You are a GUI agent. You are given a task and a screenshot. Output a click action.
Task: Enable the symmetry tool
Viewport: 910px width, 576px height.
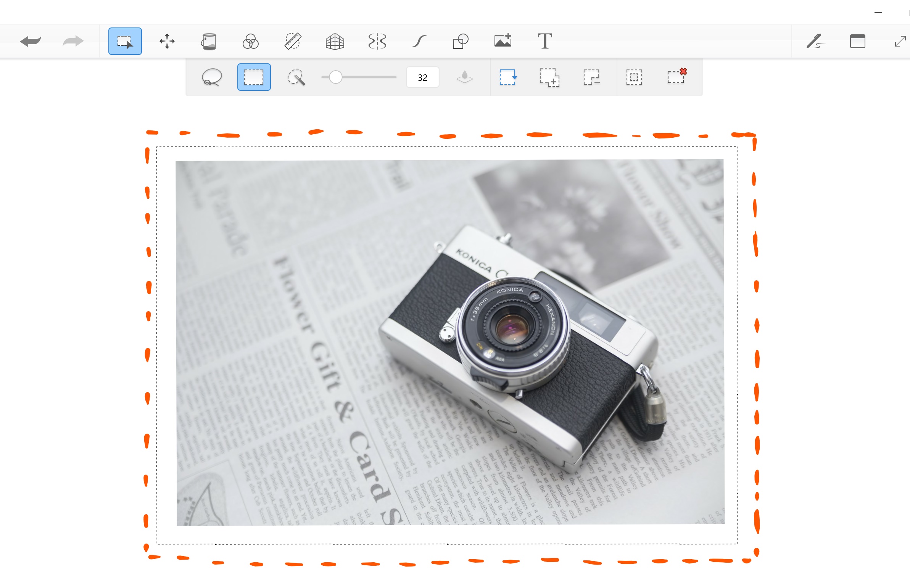tap(377, 41)
